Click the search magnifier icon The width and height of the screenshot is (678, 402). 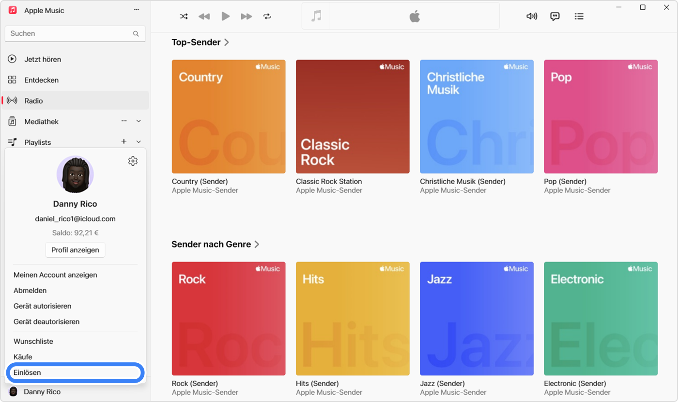tap(136, 34)
